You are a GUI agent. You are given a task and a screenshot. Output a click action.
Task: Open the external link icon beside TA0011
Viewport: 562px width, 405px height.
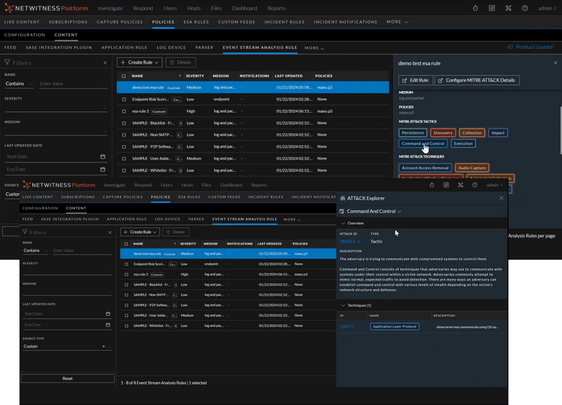359,241
